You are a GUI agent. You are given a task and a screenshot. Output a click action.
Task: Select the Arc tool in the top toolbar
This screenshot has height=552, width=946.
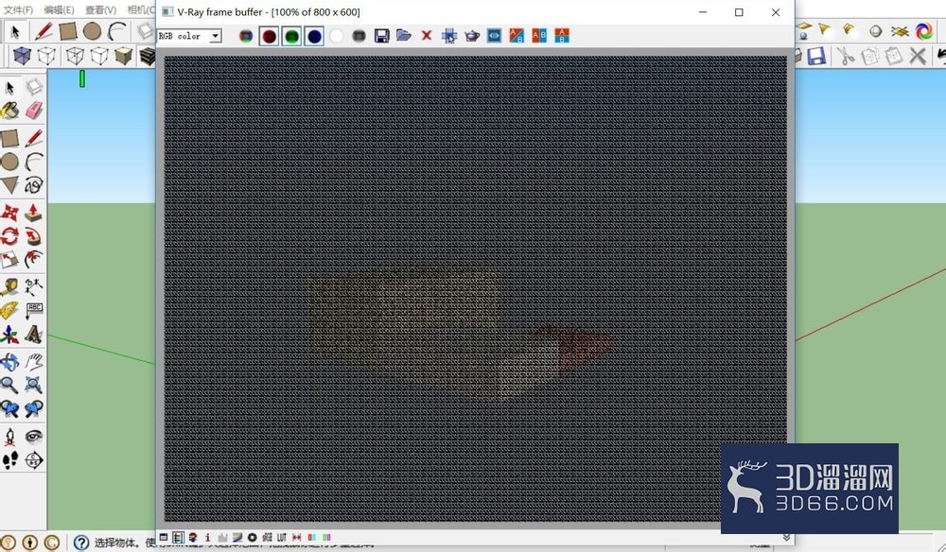pos(117,31)
